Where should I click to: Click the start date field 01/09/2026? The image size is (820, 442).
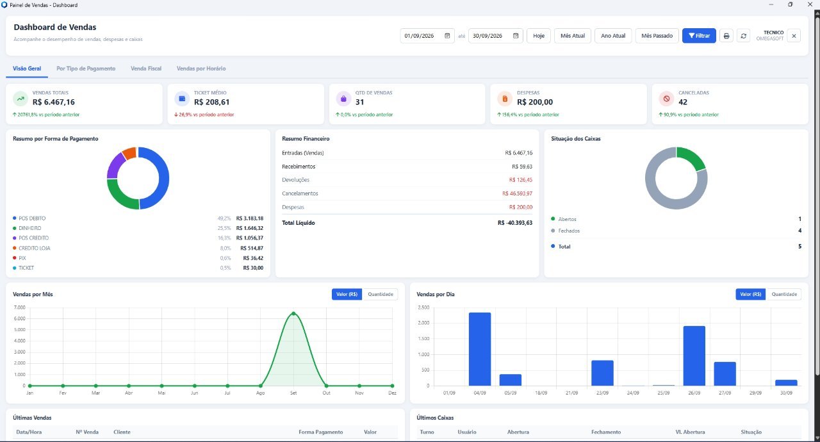point(427,36)
